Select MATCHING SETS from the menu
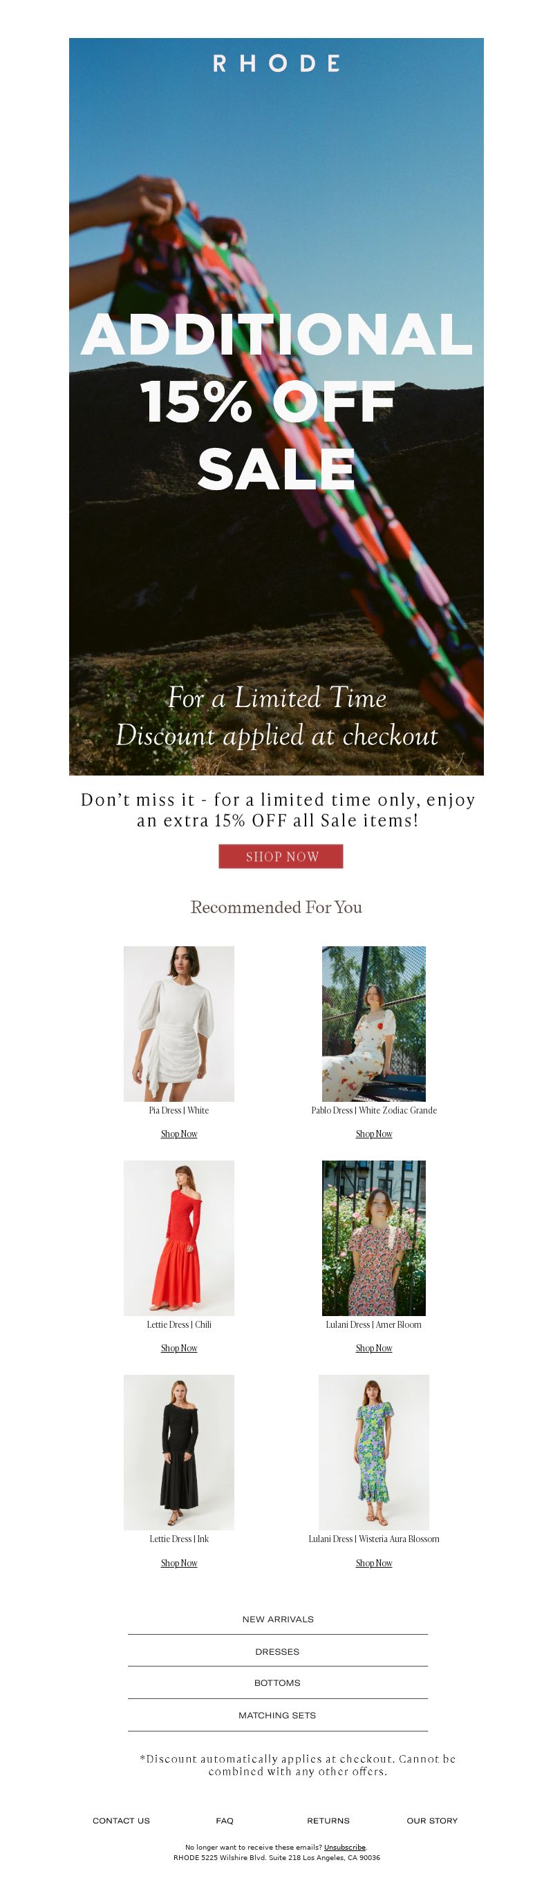Image resolution: width=553 pixels, height=1896 pixels. click(278, 1716)
